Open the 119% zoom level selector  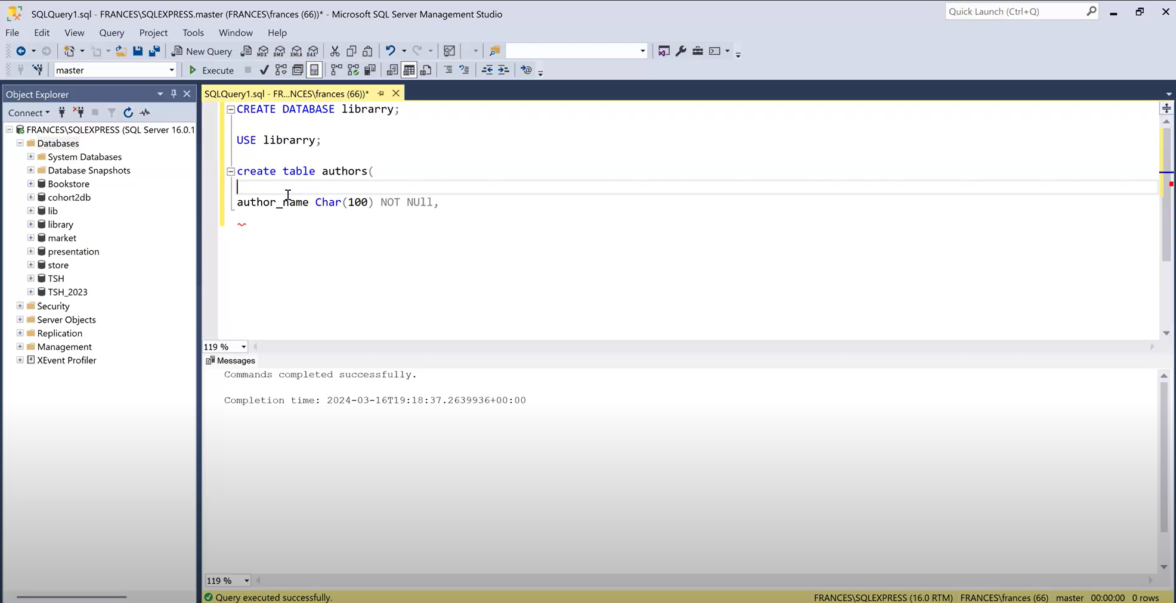coord(225,346)
